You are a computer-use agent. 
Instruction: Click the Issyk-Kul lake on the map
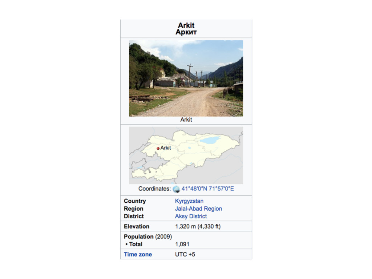[x=210, y=140]
